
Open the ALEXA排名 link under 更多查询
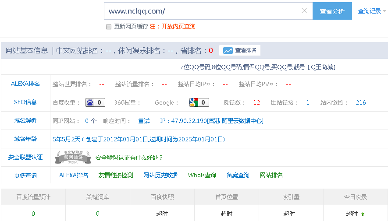74,175
